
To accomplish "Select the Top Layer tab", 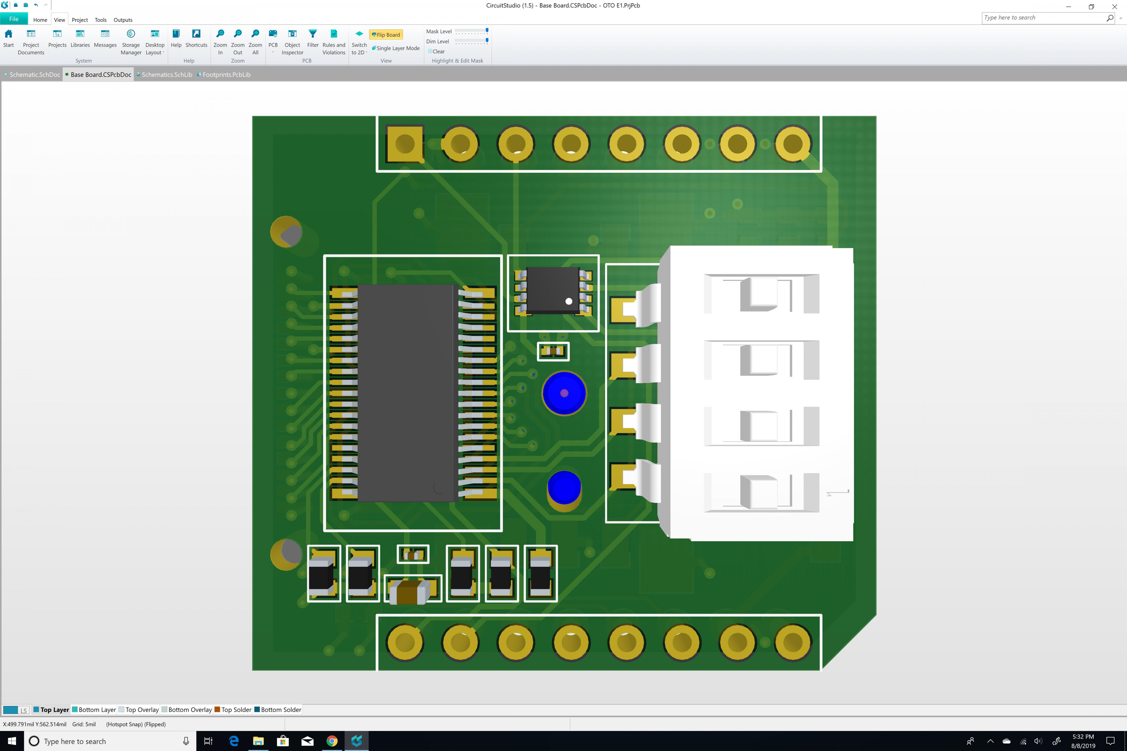I will pos(51,710).
